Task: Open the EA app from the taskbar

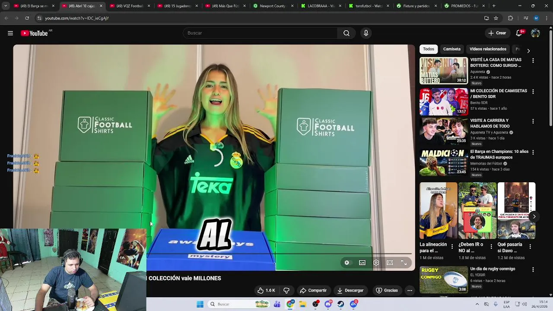Action: tap(354, 304)
